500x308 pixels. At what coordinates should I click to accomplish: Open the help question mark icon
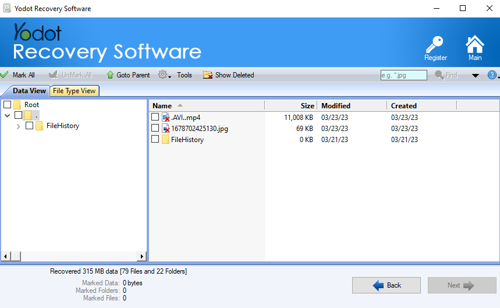click(492, 75)
